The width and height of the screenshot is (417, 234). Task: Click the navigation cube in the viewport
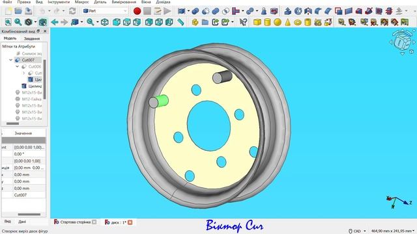403,42
